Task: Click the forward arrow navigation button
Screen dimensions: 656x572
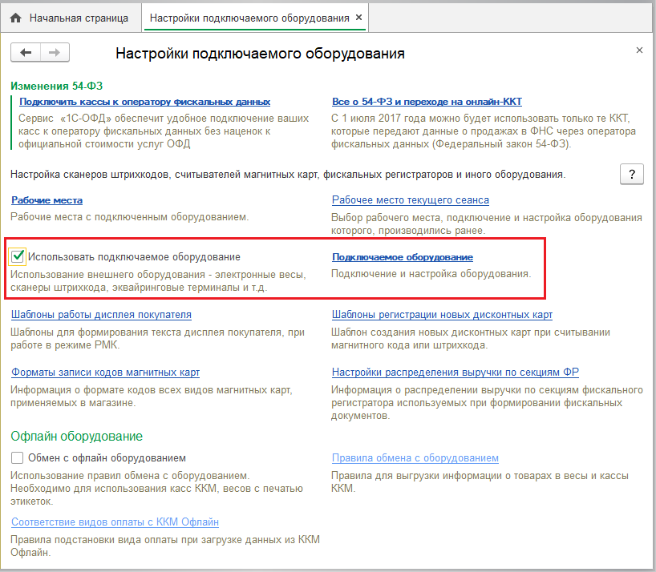Action: point(55,52)
